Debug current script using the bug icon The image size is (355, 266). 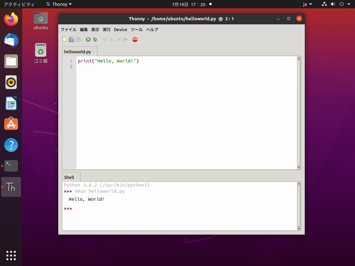click(95, 39)
